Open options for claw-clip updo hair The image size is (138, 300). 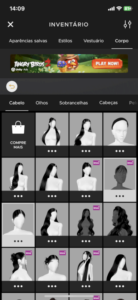(x=18, y=286)
